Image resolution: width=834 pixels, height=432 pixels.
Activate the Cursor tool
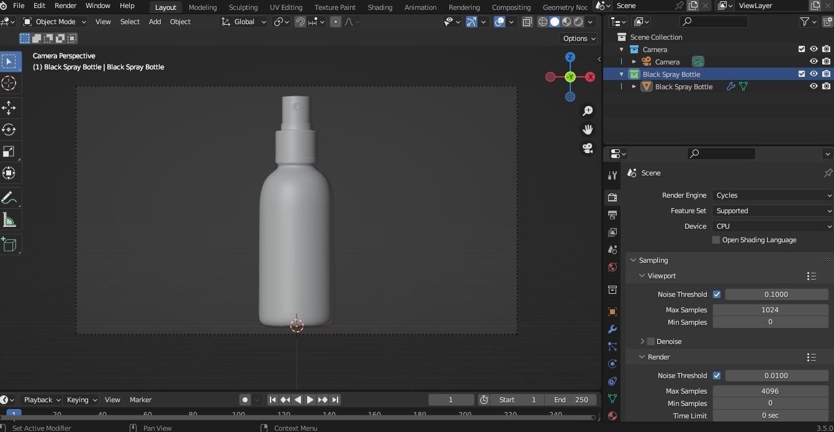point(9,83)
